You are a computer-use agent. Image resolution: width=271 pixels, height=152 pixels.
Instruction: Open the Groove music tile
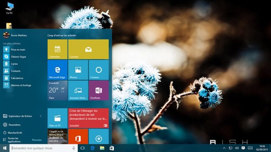(x=99, y=136)
